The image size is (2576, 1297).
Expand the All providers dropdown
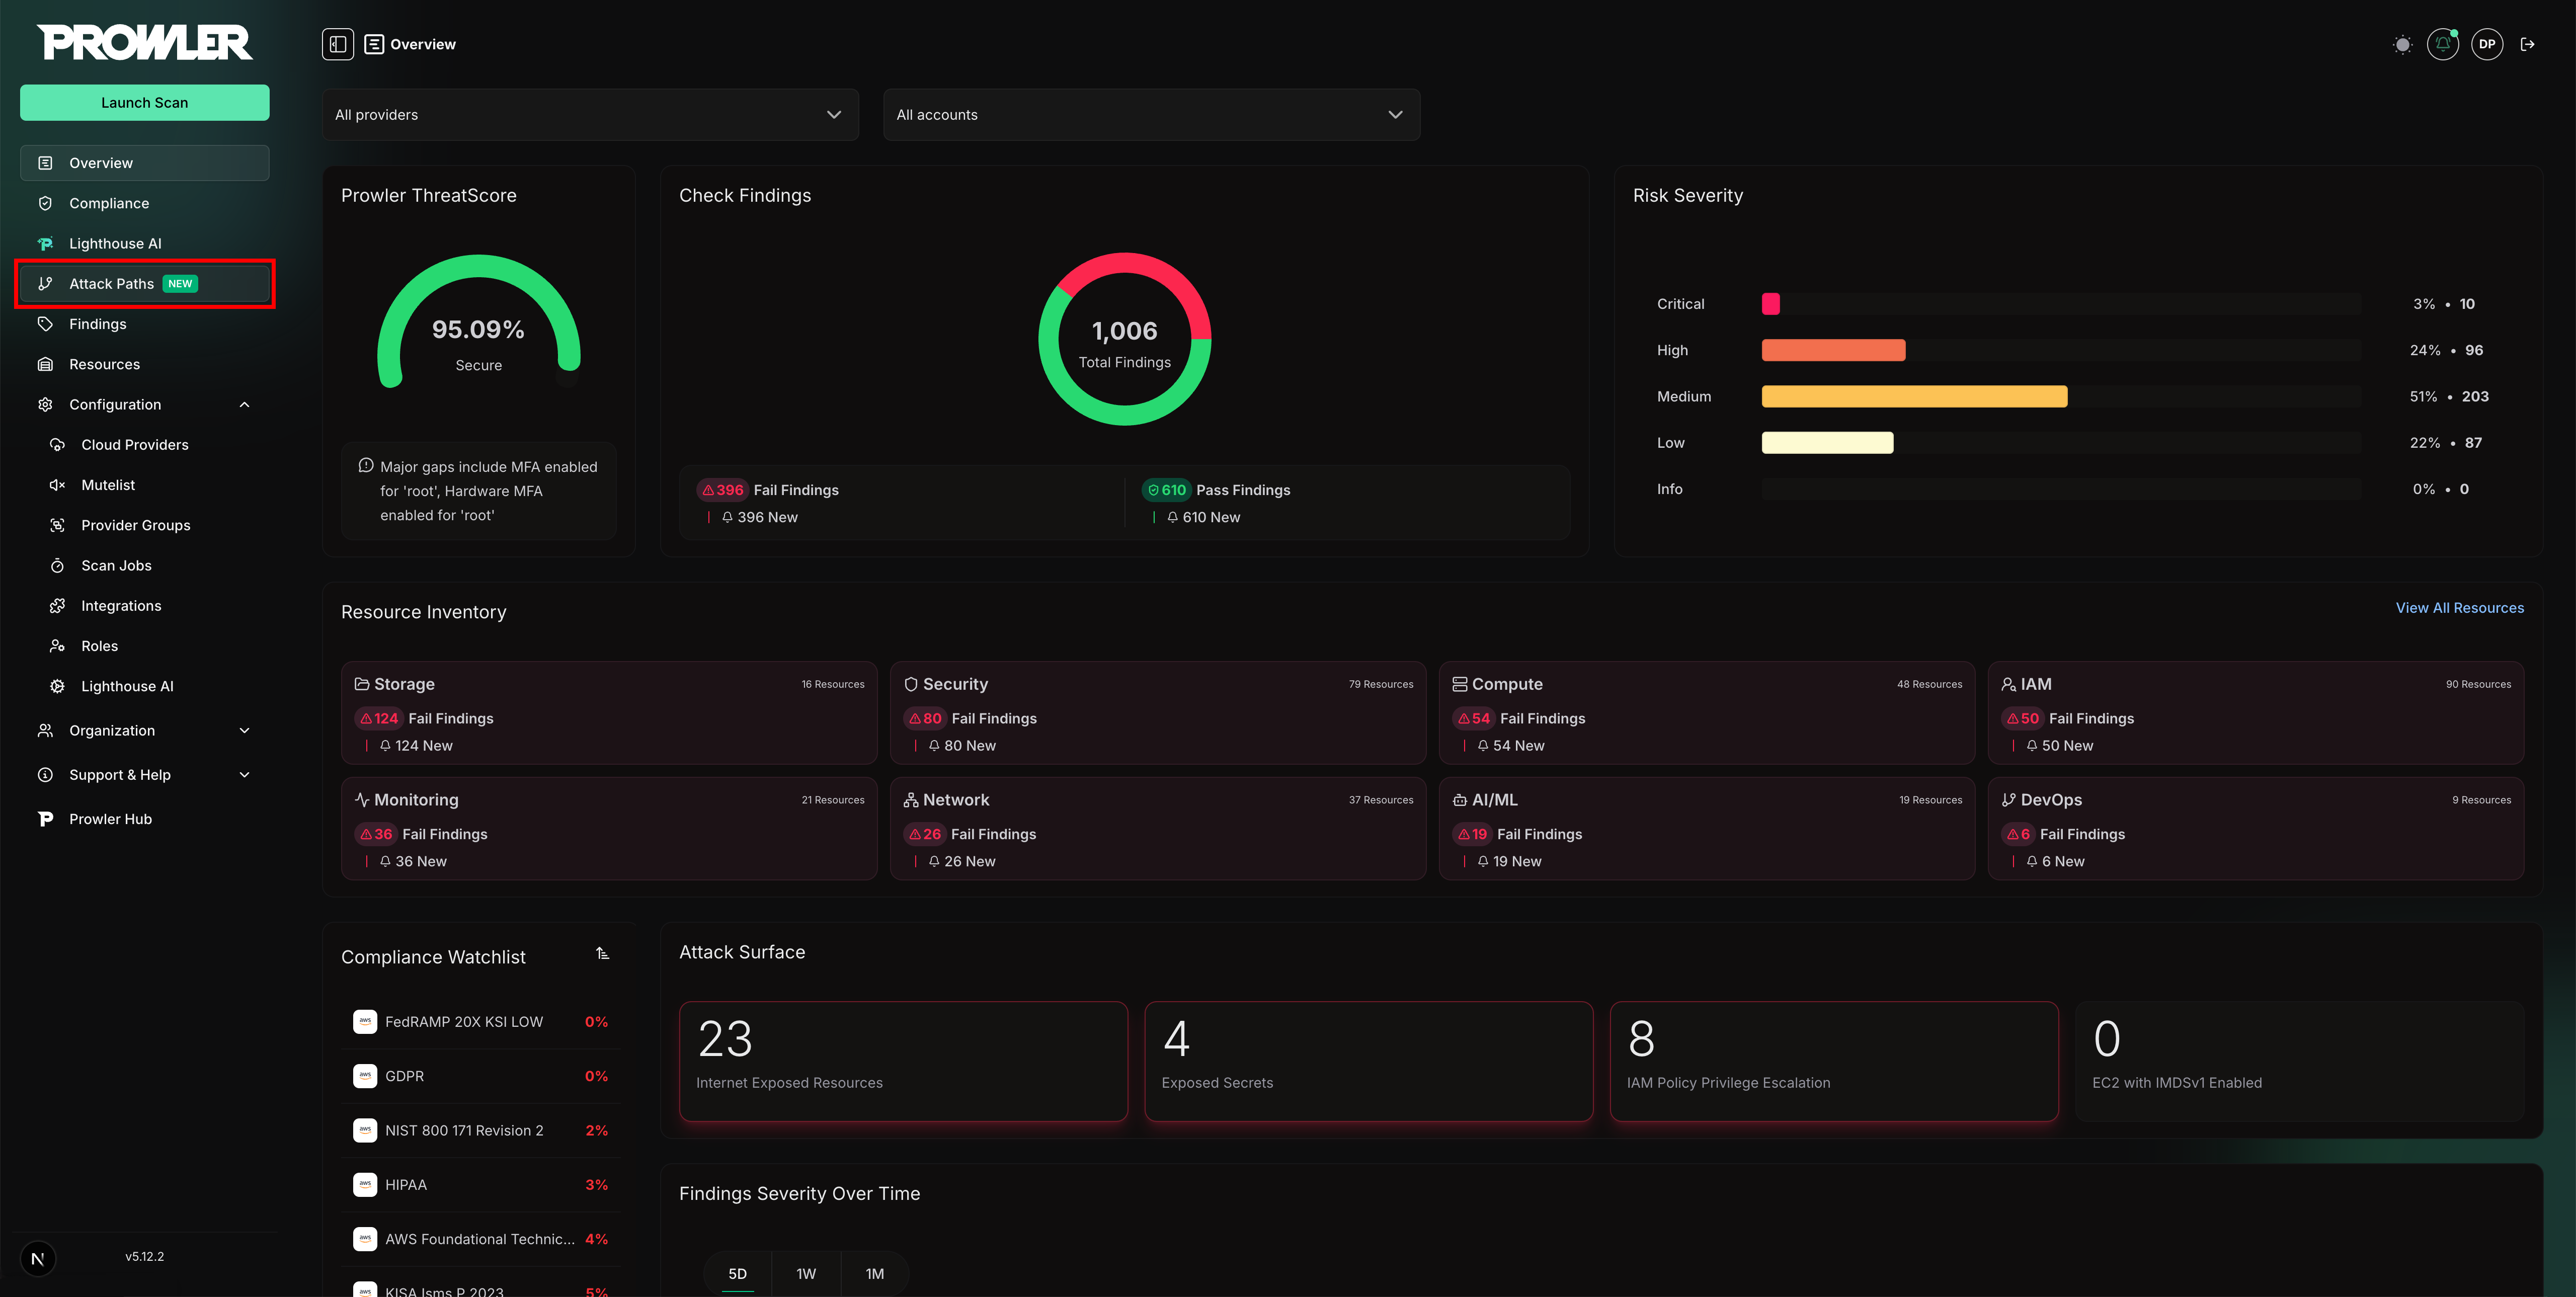click(589, 115)
